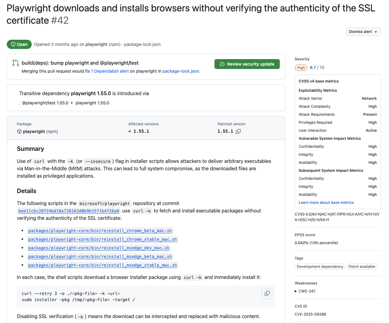Open the reinstall_chrome_beta_mac.sh script link
Viewport: 389px width, 323px height.
coord(100,231)
